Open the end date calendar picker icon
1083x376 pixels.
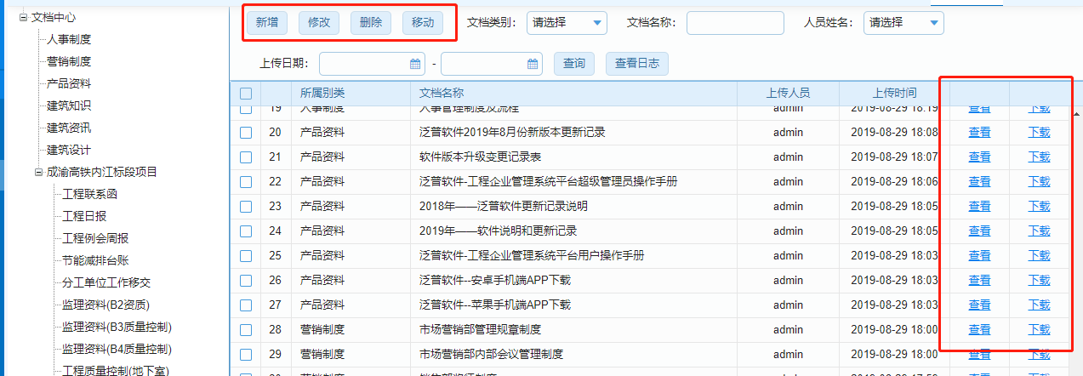click(533, 64)
